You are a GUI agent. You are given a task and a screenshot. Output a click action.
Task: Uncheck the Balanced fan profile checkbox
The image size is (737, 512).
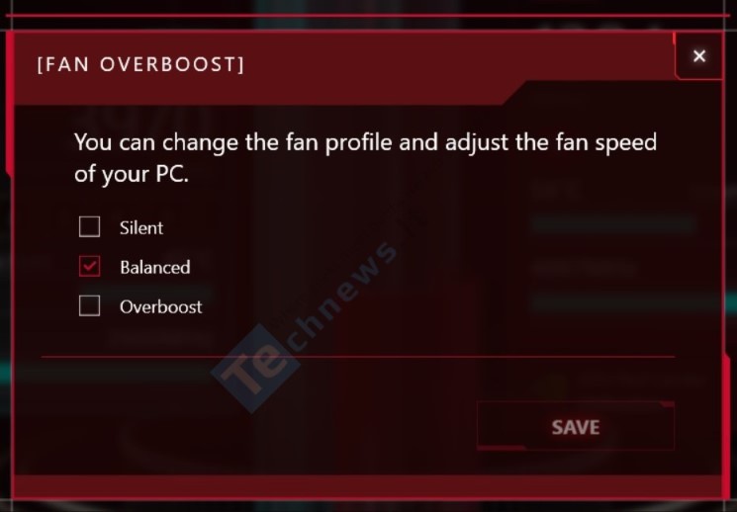89,266
